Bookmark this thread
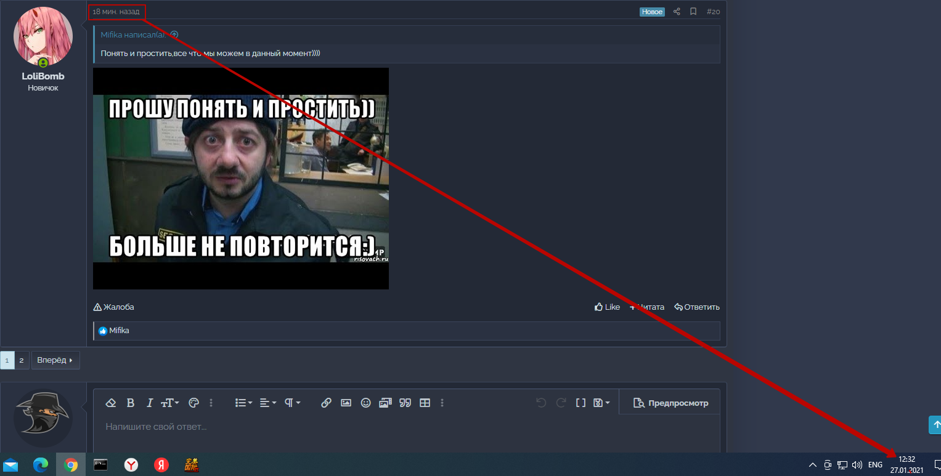 693,11
